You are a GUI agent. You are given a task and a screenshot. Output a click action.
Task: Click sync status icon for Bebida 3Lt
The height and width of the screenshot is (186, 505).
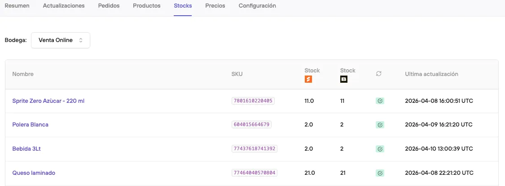tap(380, 149)
